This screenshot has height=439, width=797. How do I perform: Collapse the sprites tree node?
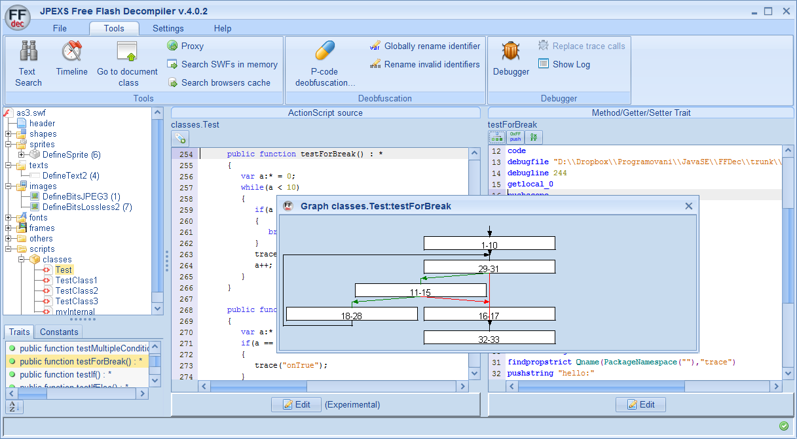click(x=9, y=145)
